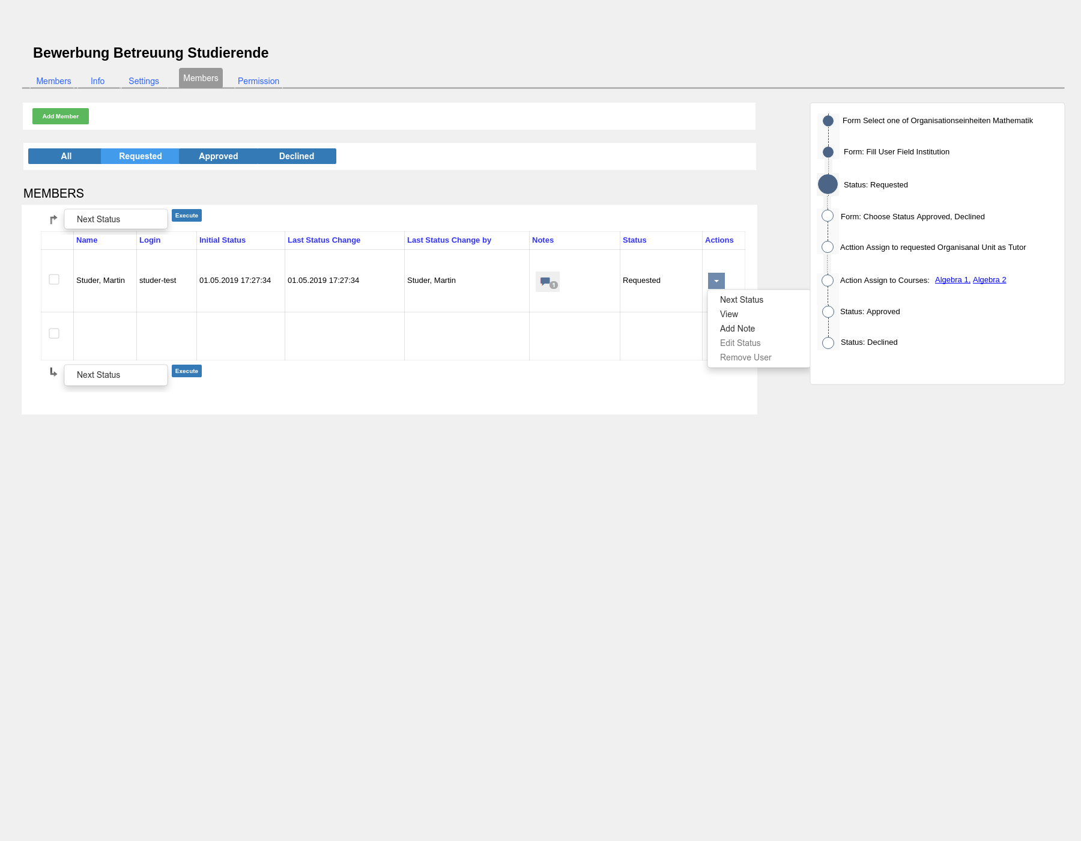Click the large Status: Requested workflow circle
Image resolution: width=1081 pixels, height=841 pixels.
pyautogui.click(x=828, y=184)
